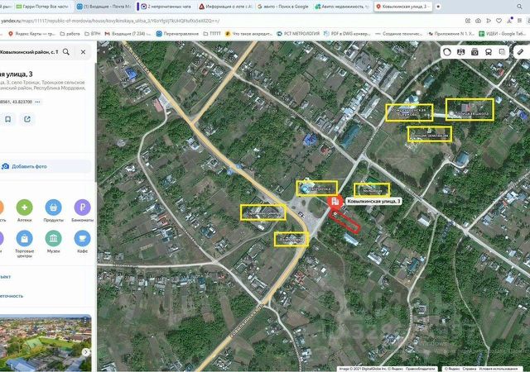Open the работа bookmarks folder
The image size is (530, 372).
[70, 34]
